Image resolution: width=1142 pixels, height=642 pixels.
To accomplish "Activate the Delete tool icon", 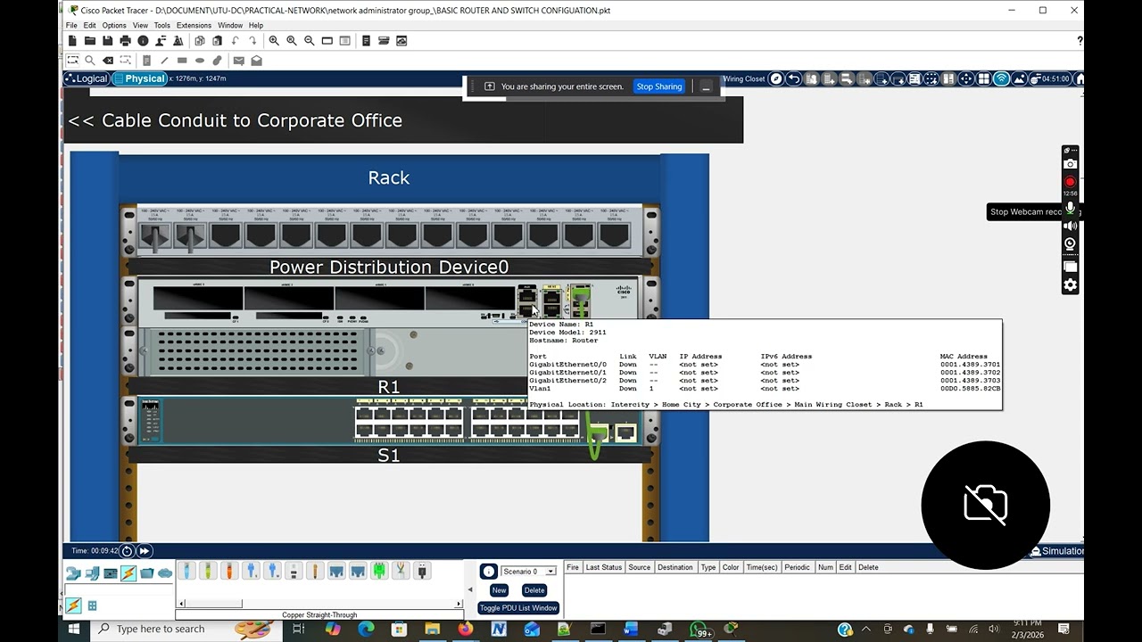I will (x=108, y=61).
